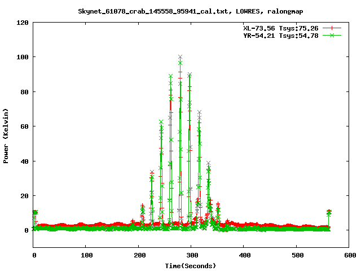Click the 40 tick label on y-axis
Image resolution: width=361 pixels, height=271 pixels.
pos(24,161)
